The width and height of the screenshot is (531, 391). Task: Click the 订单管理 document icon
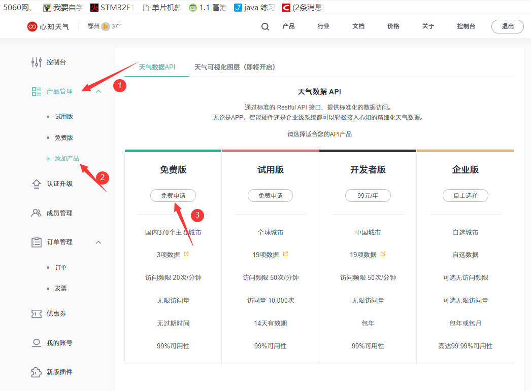[36, 242]
